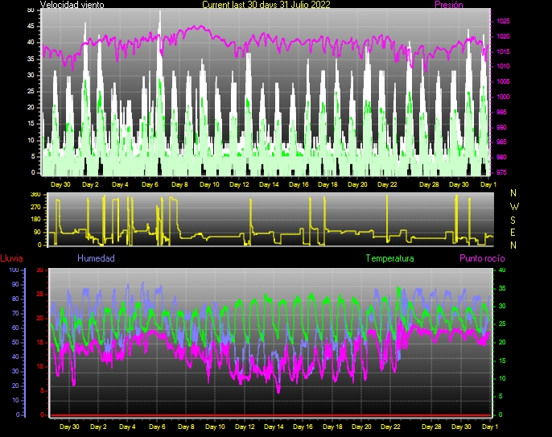Click 975 on the pressure axis
Screen dimensions: 552x437
pyautogui.click(x=501, y=172)
